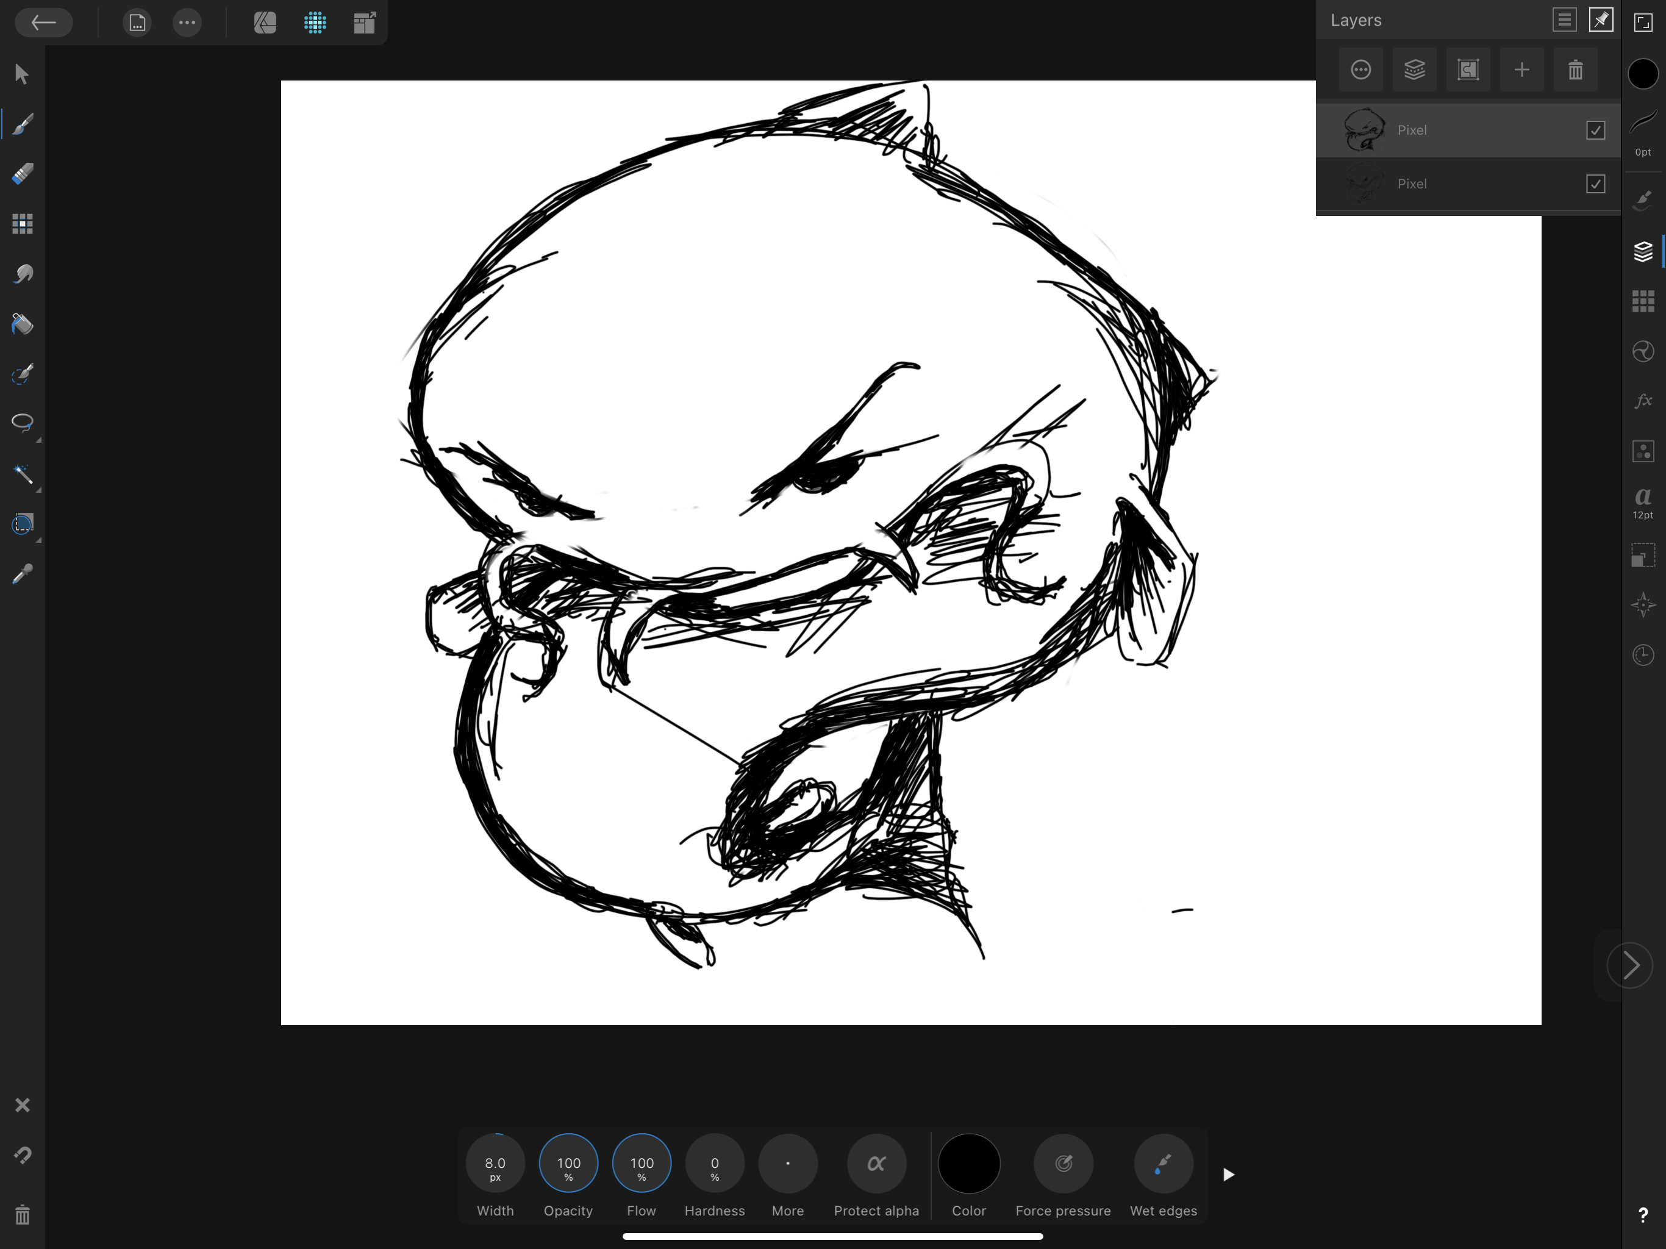This screenshot has width=1666, height=1249.
Task: Add new layer with plus icon
Action: pyautogui.click(x=1521, y=70)
